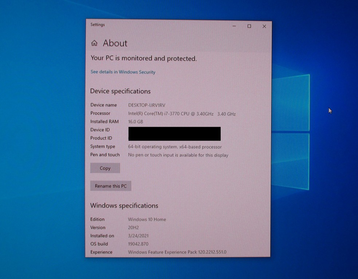Select the OS build value 19042.870
Image resolution: width=358 pixels, height=279 pixels.
click(138, 244)
